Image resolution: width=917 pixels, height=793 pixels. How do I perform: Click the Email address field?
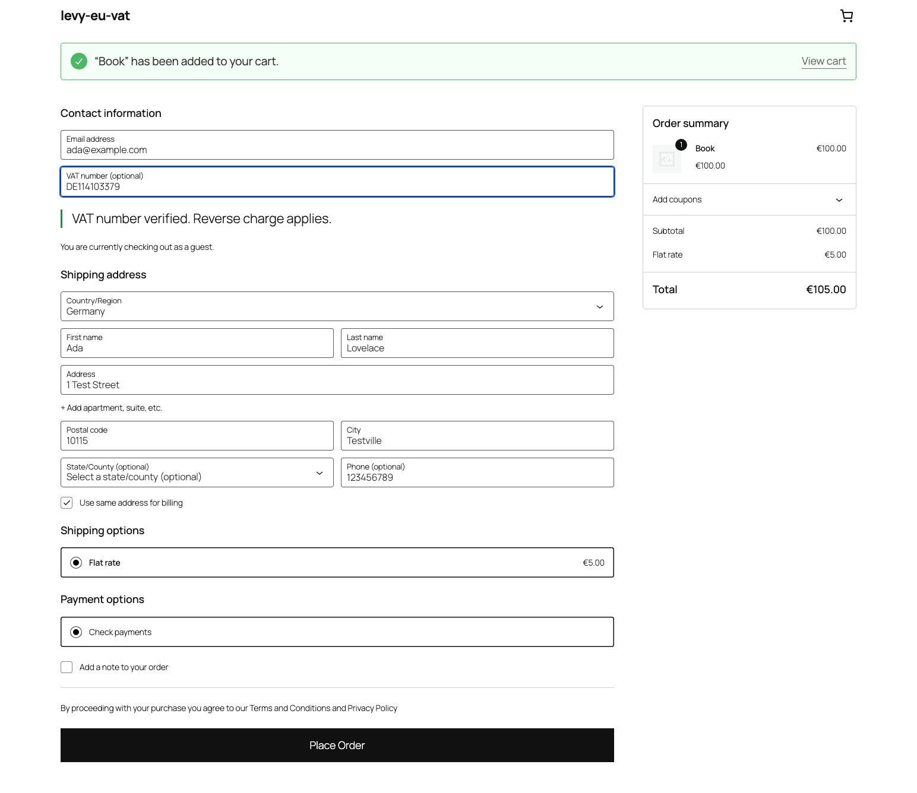[x=337, y=145]
